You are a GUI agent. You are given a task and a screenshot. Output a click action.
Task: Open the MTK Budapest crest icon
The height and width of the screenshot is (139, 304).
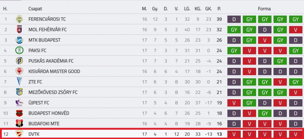[19, 40]
